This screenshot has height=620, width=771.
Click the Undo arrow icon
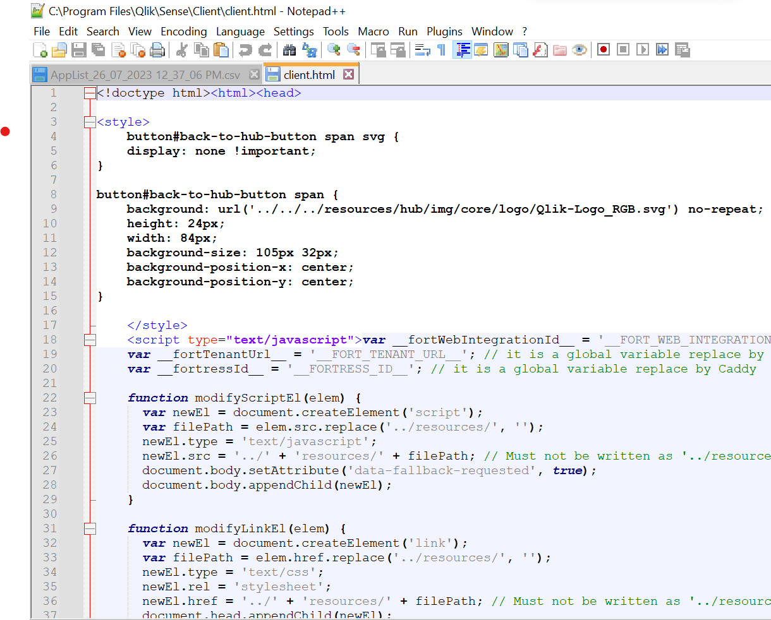tap(244, 49)
